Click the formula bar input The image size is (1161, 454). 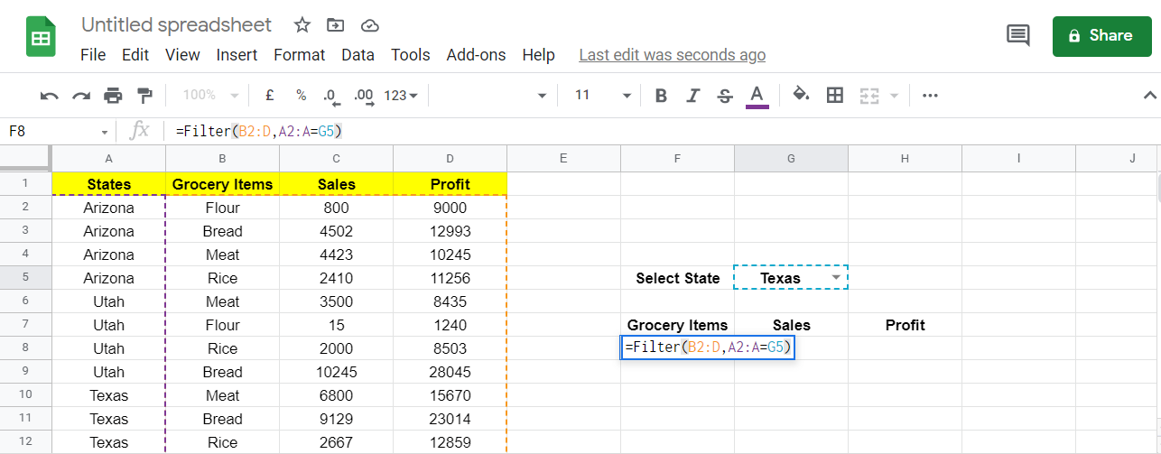click(664, 132)
